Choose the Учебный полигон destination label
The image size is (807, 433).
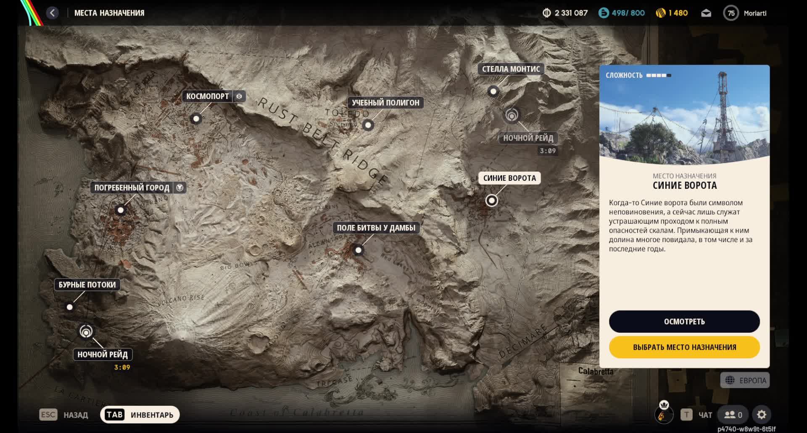coord(385,103)
